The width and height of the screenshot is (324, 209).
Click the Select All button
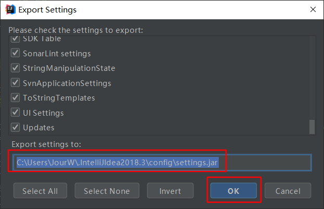tap(40, 191)
